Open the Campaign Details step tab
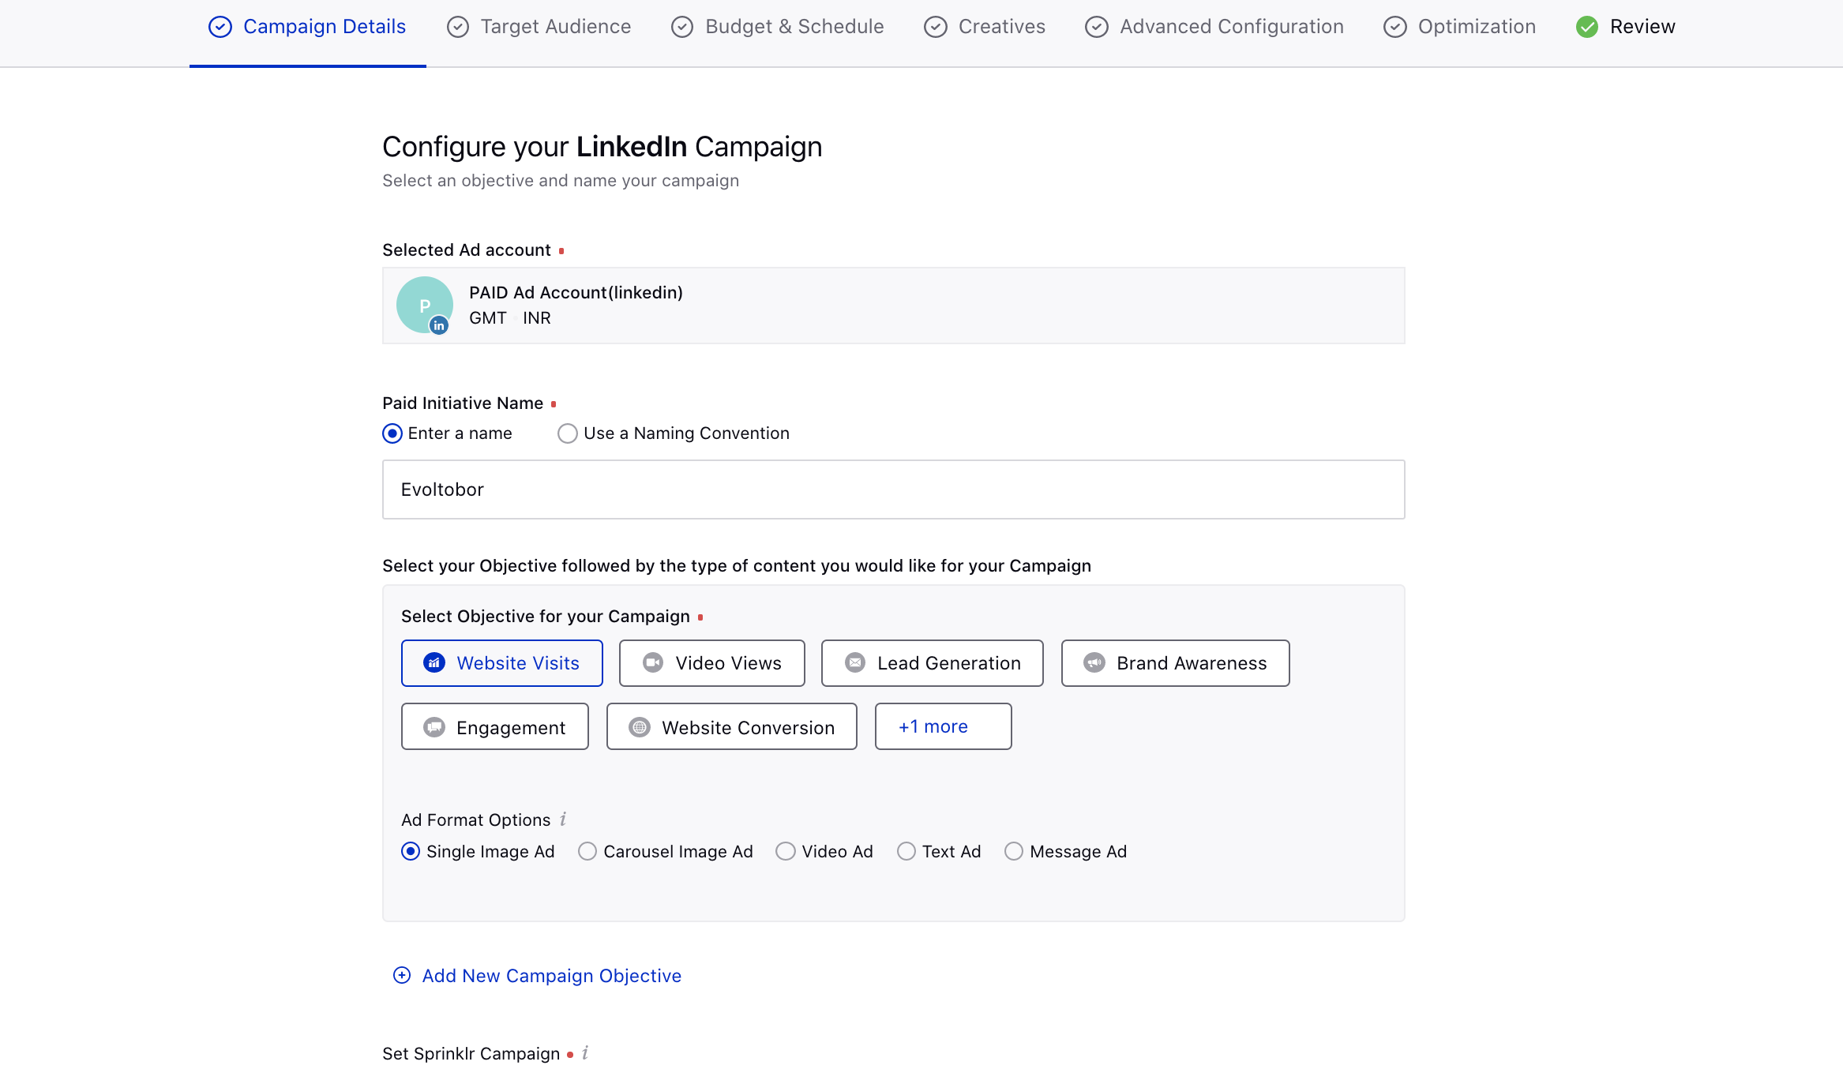Screen dimensions: 1843x1069 (x=308, y=27)
